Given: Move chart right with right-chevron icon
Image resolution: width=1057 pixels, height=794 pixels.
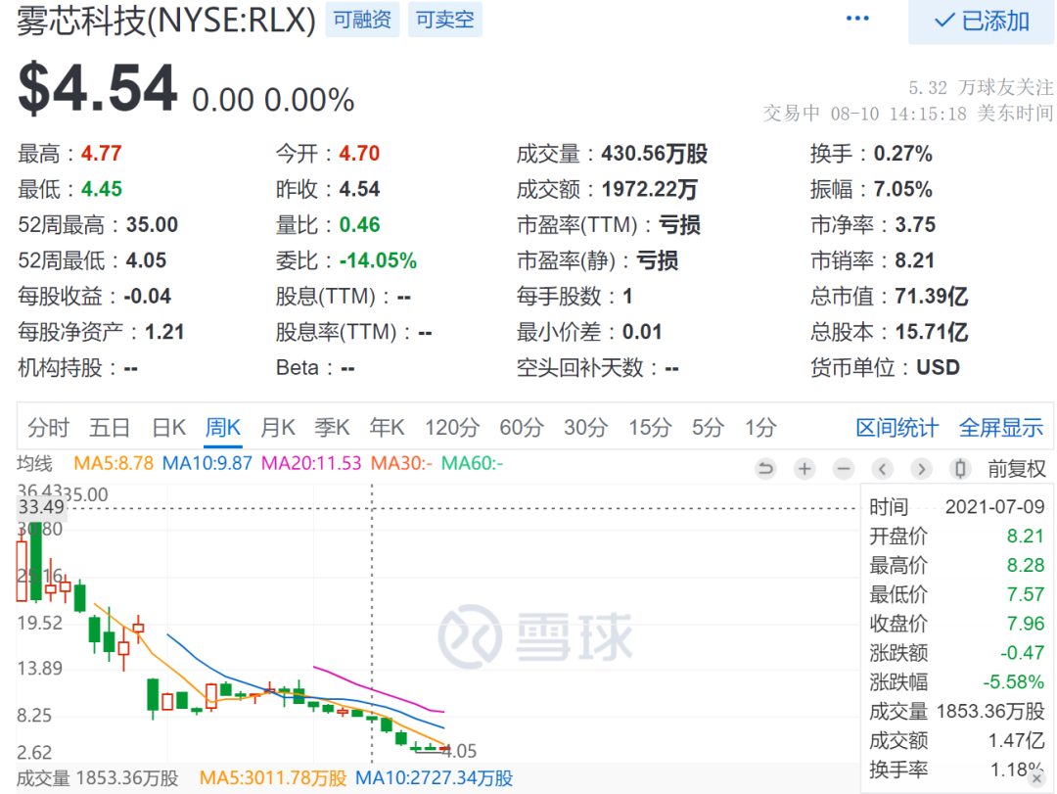Looking at the screenshot, I should coord(922,468).
